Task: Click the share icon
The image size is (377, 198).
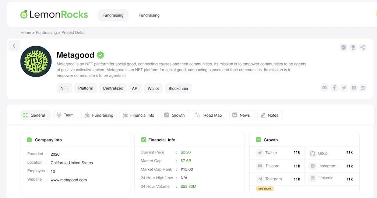Action: click(363, 47)
